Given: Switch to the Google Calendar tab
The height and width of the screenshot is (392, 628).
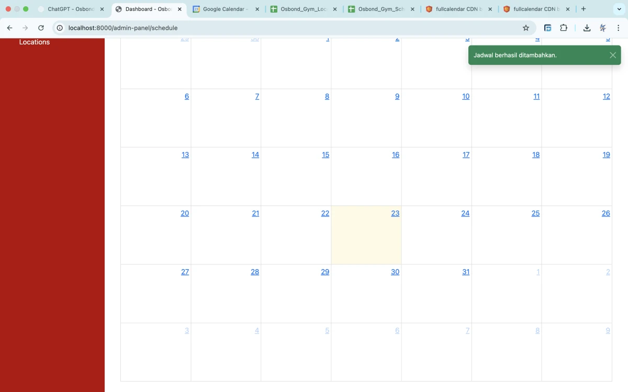Looking at the screenshot, I should [225, 9].
